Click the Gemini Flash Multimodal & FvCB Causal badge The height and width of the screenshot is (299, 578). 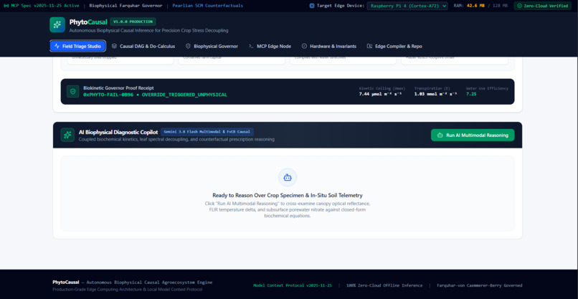207,132
